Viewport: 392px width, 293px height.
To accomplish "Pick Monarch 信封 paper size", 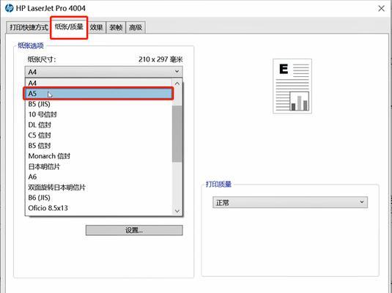I will tap(99, 156).
